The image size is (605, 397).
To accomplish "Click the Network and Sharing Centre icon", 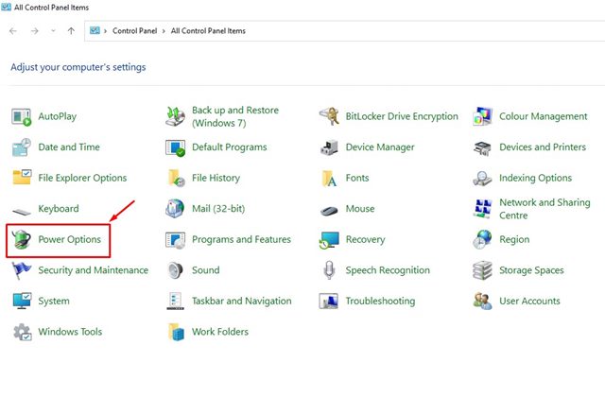I will (x=483, y=209).
